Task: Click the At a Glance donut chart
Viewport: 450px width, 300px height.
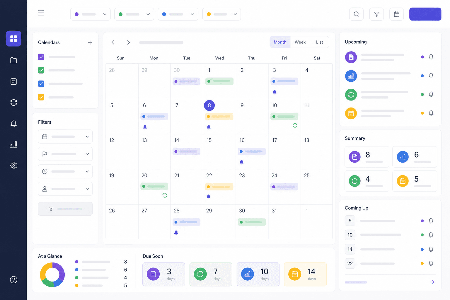Action: 52,275
